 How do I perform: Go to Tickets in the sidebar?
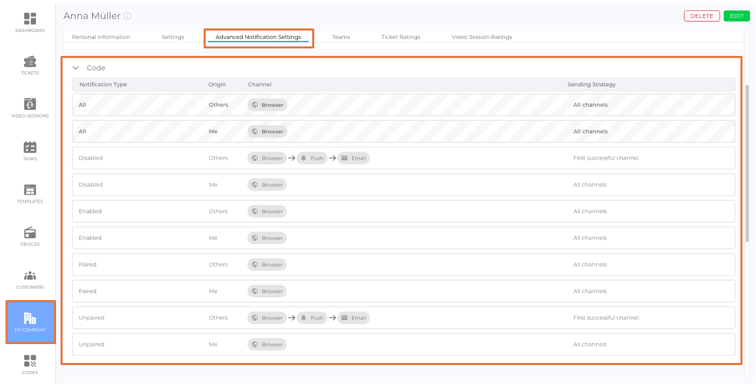click(30, 62)
